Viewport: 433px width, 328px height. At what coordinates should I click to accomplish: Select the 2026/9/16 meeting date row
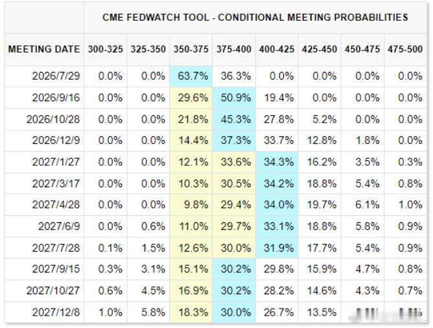216,98
